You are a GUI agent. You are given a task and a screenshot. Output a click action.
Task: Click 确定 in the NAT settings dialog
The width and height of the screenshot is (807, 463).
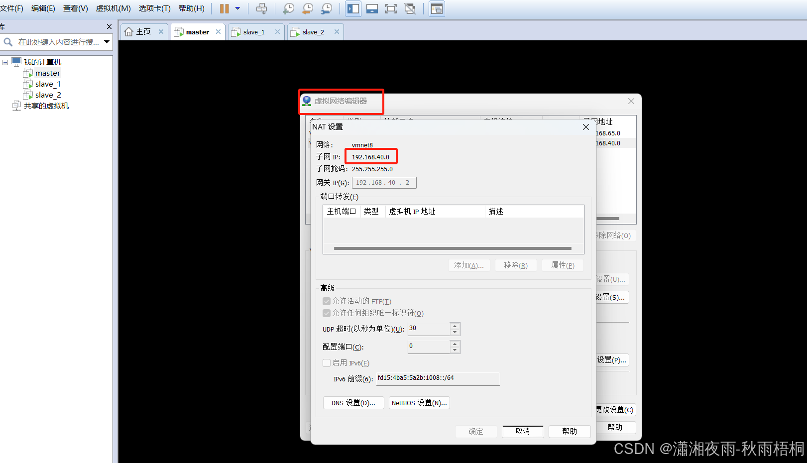(476, 431)
